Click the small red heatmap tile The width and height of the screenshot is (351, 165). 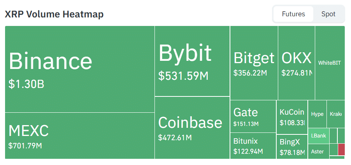[341, 150]
